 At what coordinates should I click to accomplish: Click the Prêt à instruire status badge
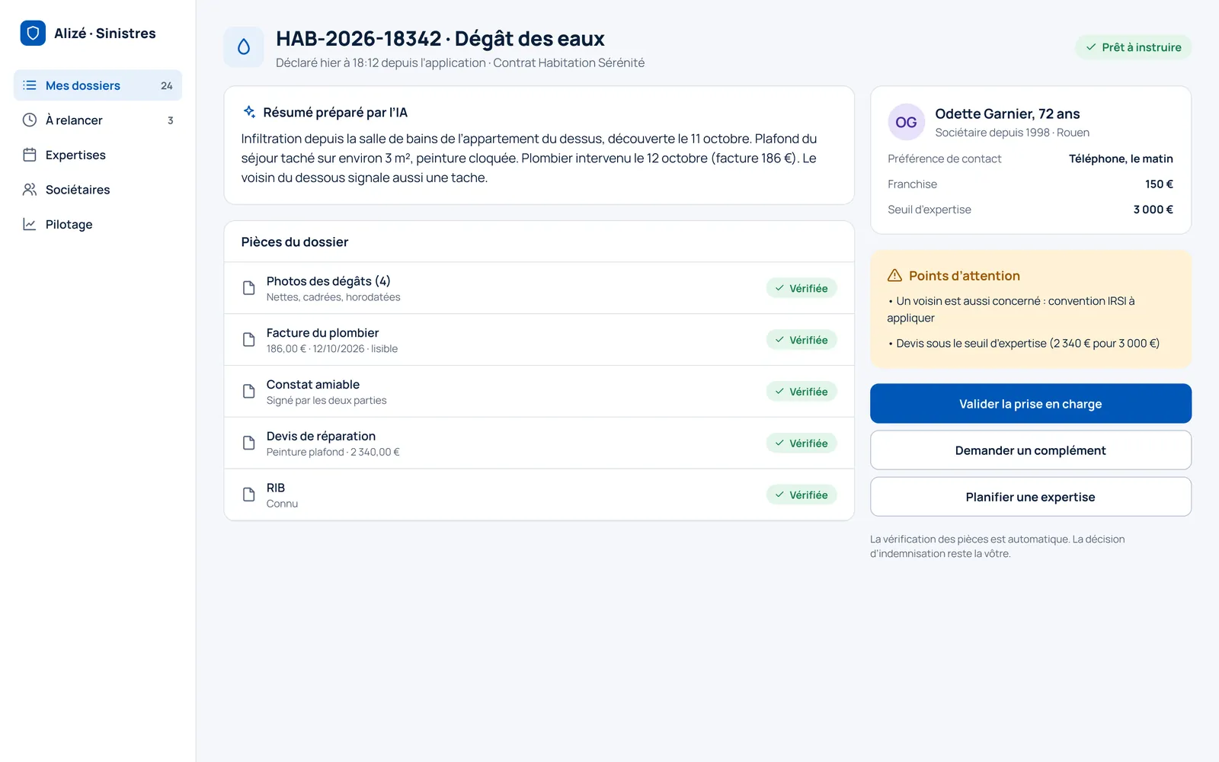pyautogui.click(x=1134, y=47)
